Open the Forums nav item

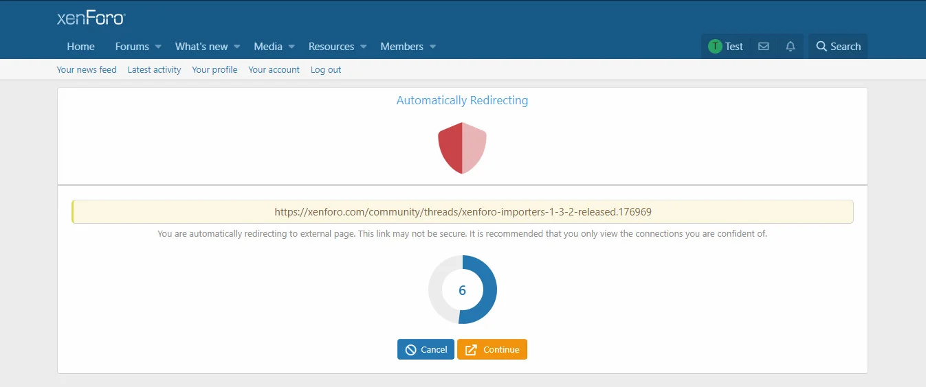click(132, 47)
